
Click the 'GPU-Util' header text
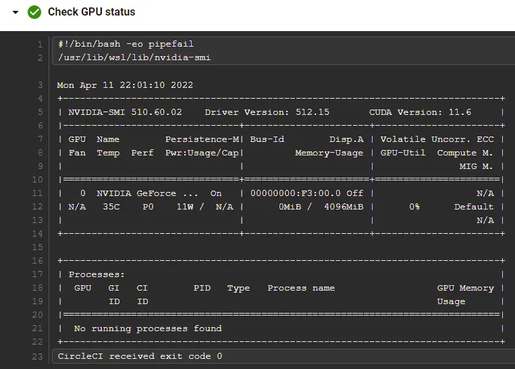click(403, 153)
